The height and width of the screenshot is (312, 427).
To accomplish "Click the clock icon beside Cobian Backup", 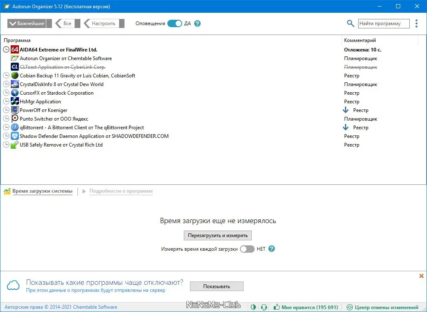I will point(6,75).
